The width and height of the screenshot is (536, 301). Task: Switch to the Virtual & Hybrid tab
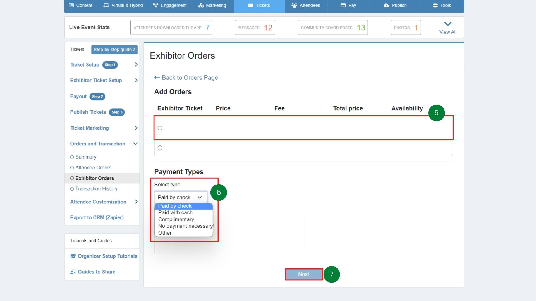pos(123,6)
